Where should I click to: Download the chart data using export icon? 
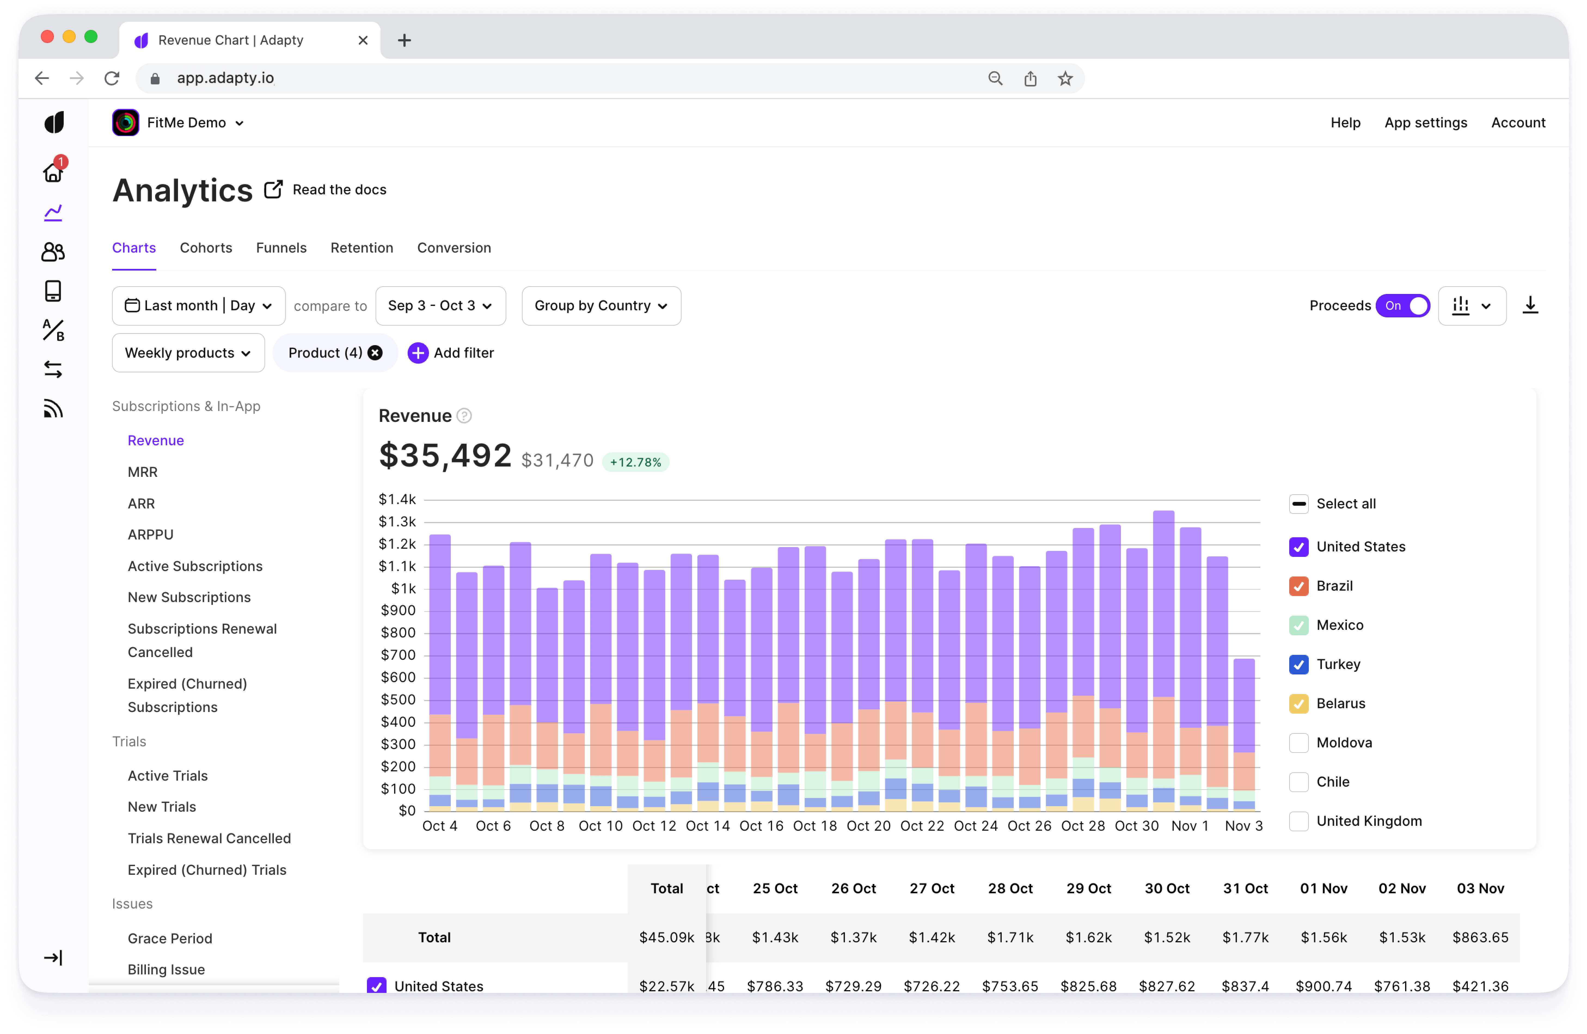(1531, 305)
